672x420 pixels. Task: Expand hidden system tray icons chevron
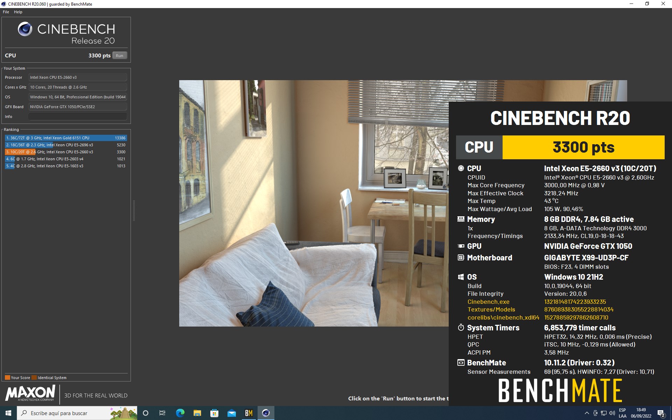tap(587, 413)
